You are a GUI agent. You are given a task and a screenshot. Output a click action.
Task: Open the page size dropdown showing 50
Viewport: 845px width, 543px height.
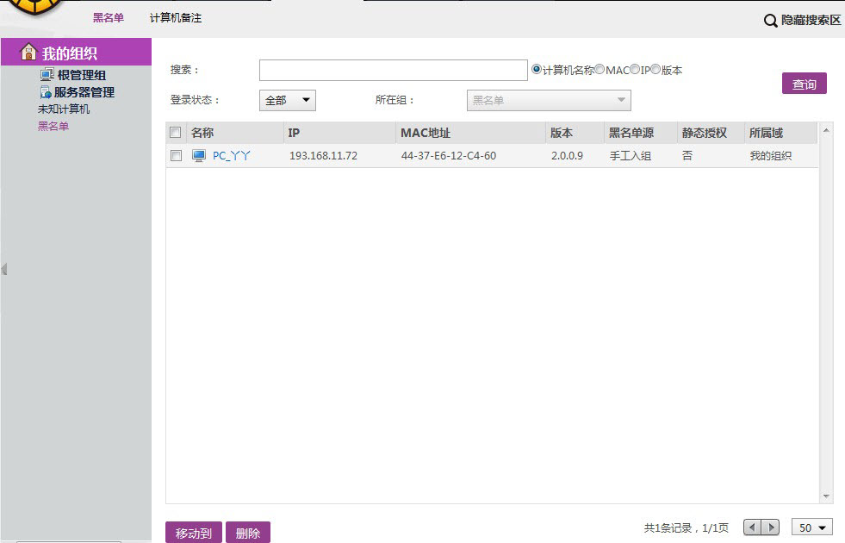pos(812,527)
